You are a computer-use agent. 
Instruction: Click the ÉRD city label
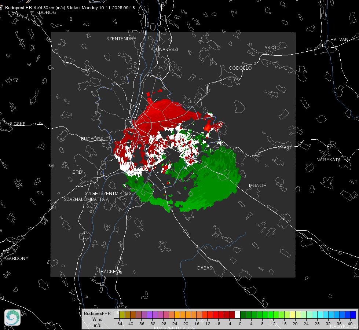point(77,172)
